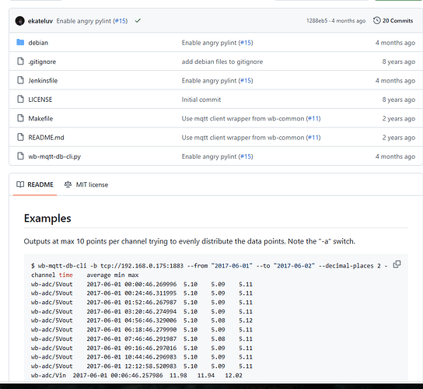Click the .gitignore file icon
This screenshot has height=389, width=423.
point(20,61)
